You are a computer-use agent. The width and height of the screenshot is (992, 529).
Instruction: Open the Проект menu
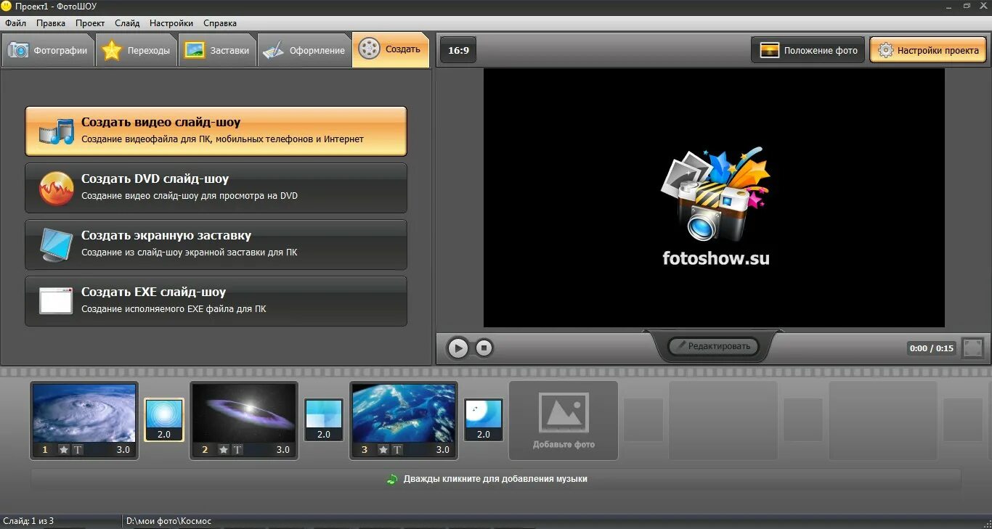90,23
